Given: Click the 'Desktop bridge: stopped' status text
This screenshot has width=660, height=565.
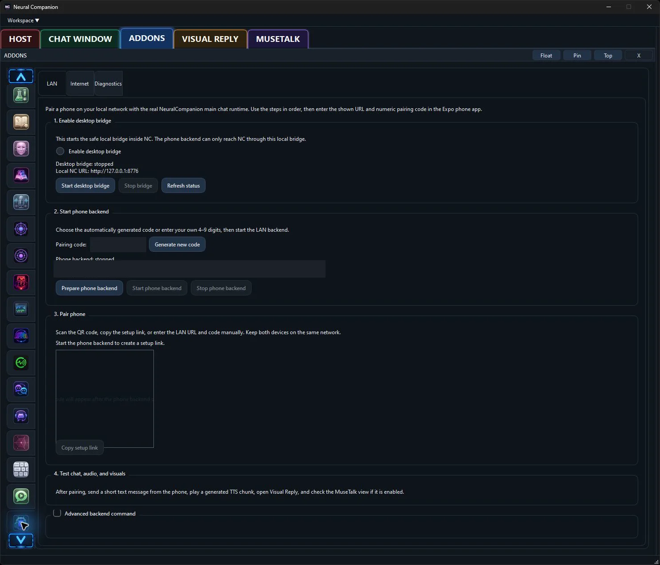Looking at the screenshot, I should pyautogui.click(x=84, y=164).
